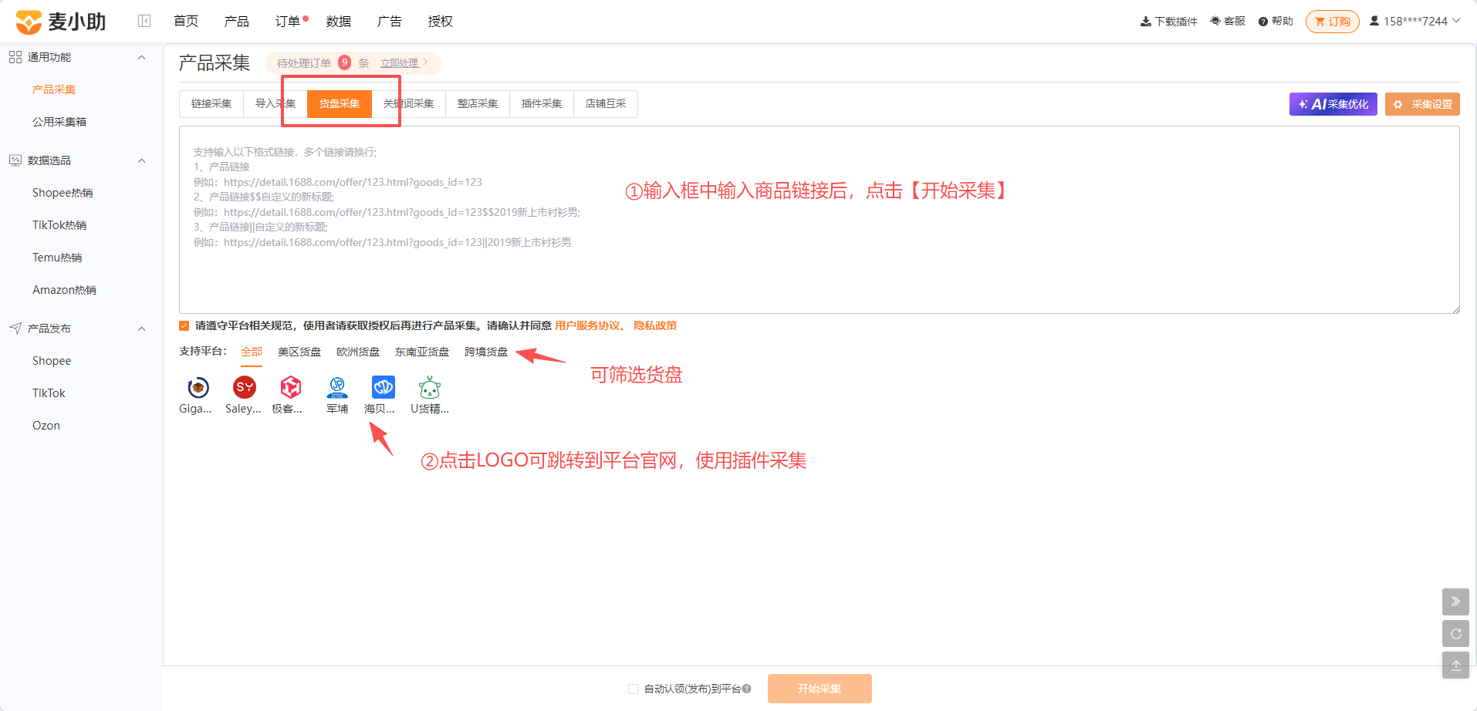Click the refresh icon on right edge
Viewport: 1477px width, 711px height.
pyautogui.click(x=1455, y=634)
